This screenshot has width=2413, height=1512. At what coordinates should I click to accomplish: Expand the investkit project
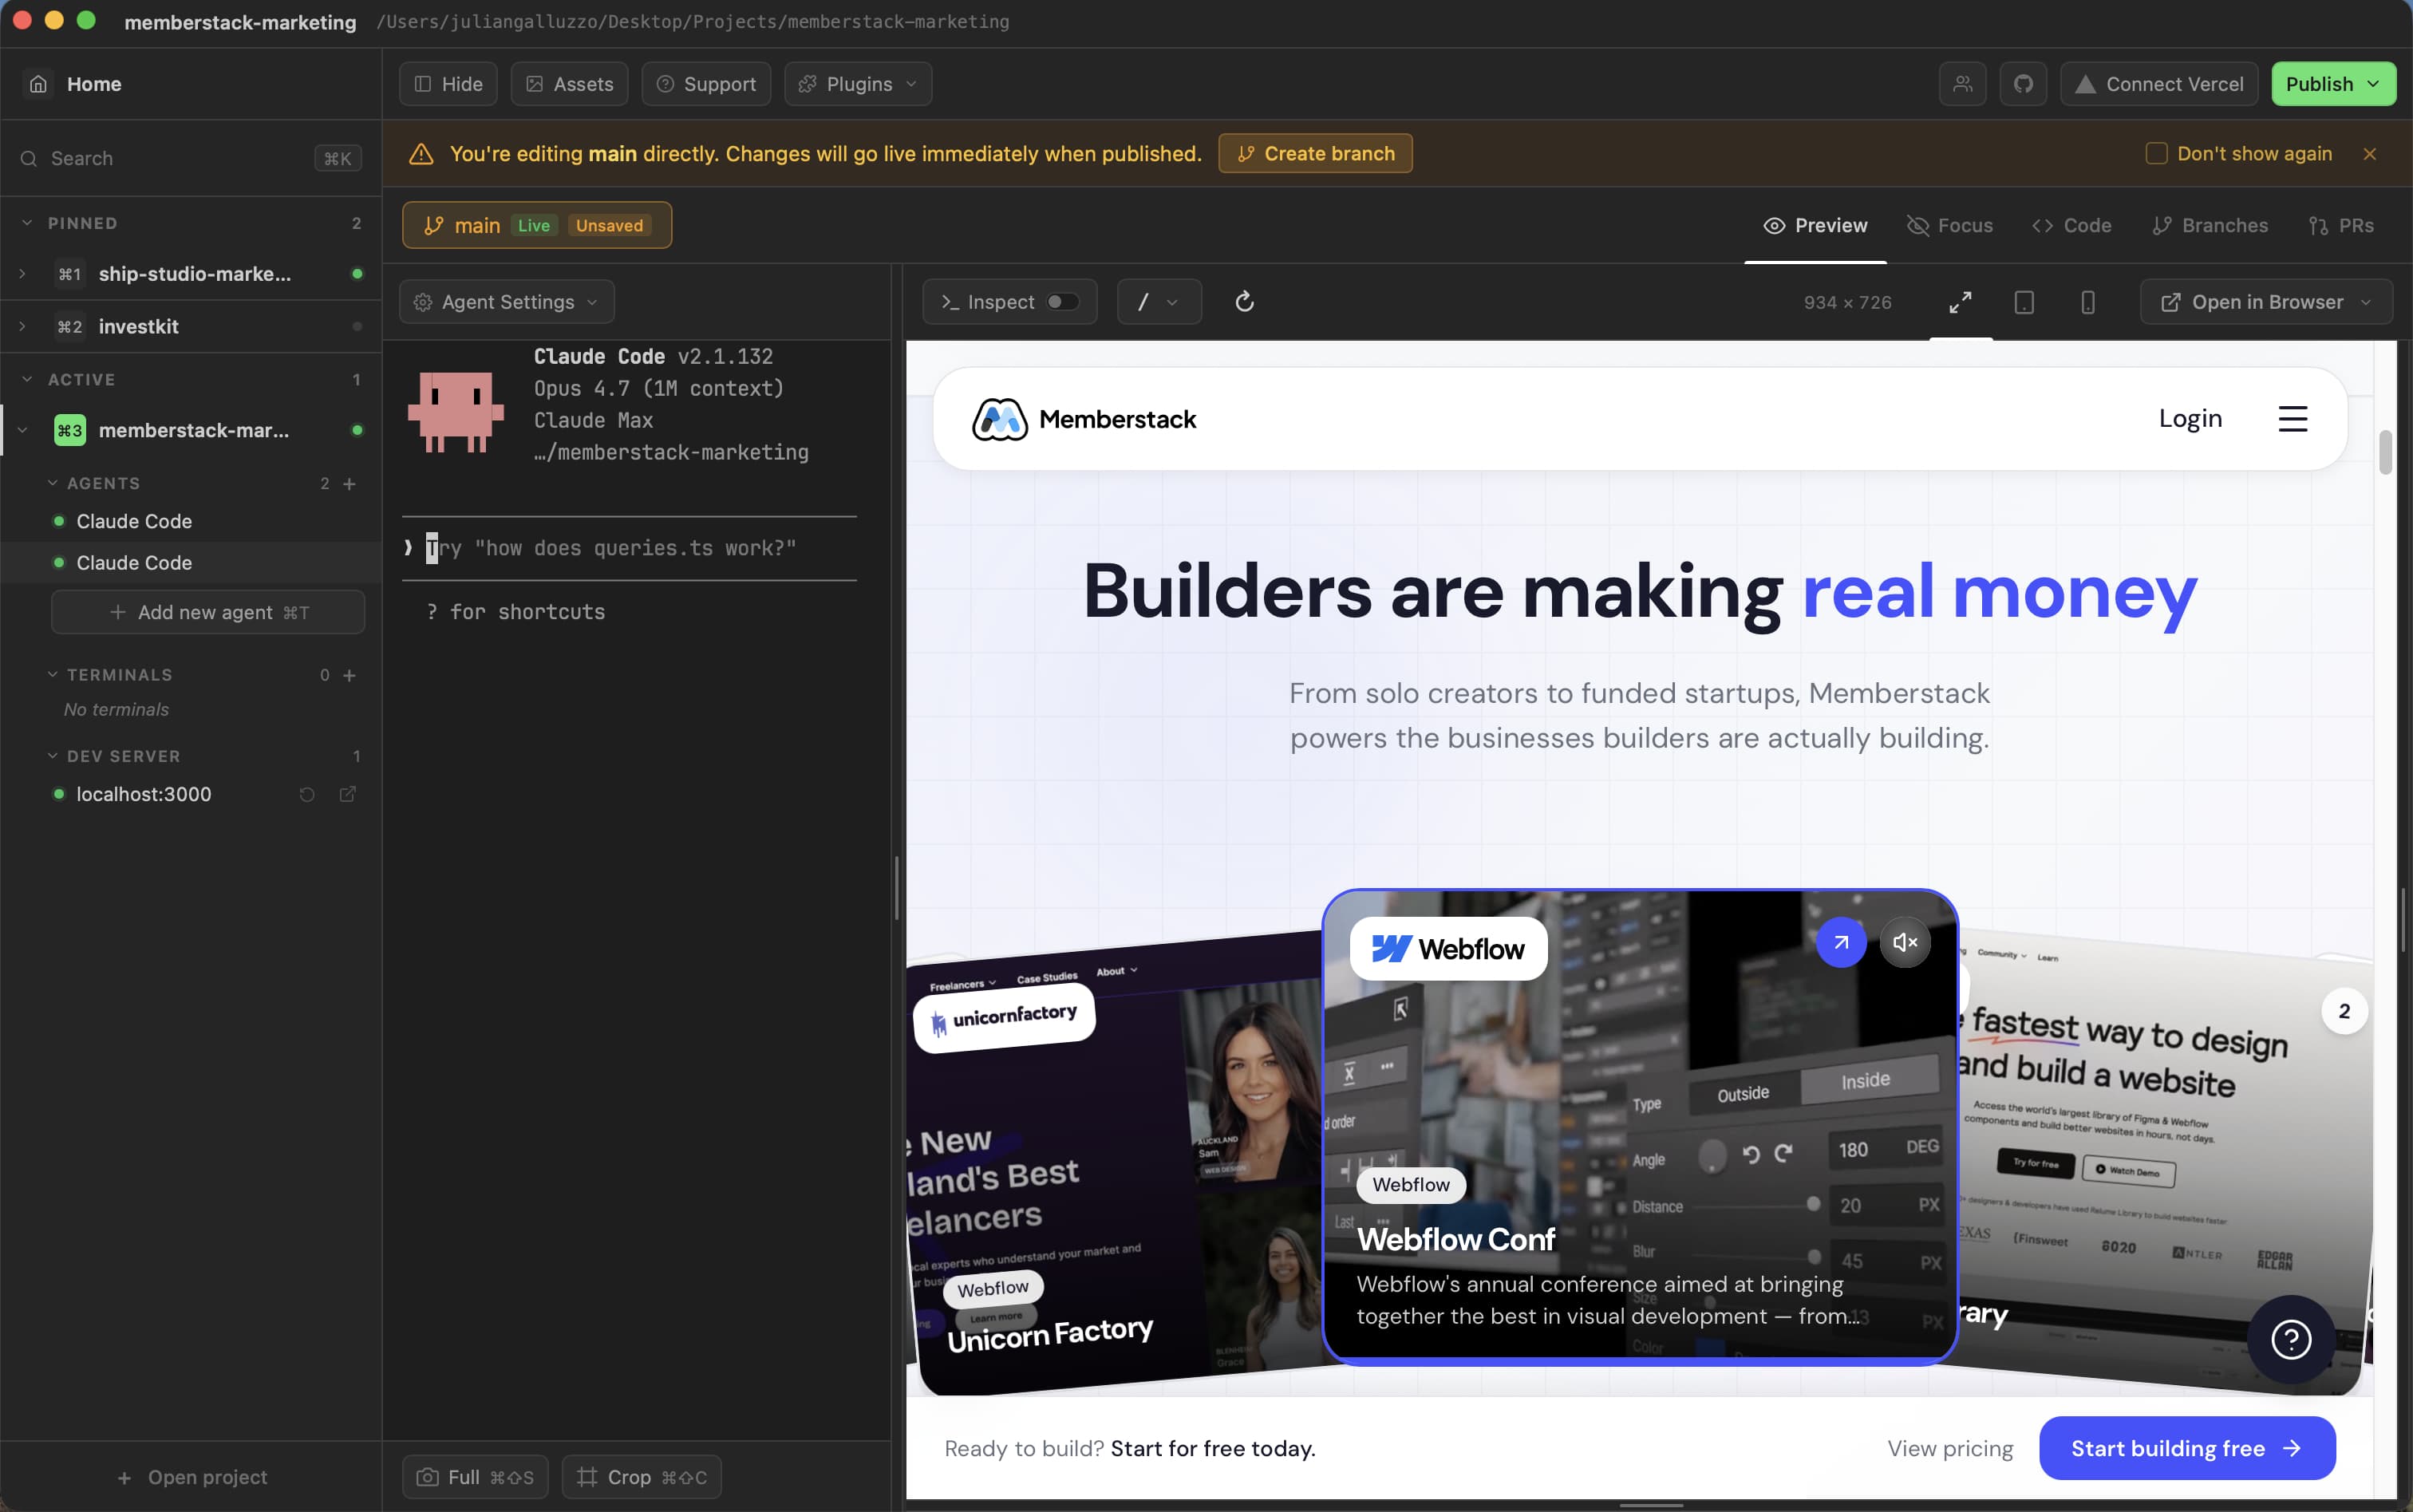tap(22, 327)
